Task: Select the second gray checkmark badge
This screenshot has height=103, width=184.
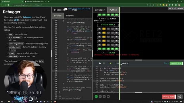Action: [x=100, y=96]
